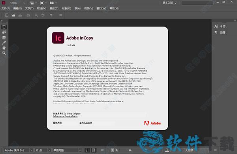Select the Hand tool
237x154 pixels.
coord(4,48)
